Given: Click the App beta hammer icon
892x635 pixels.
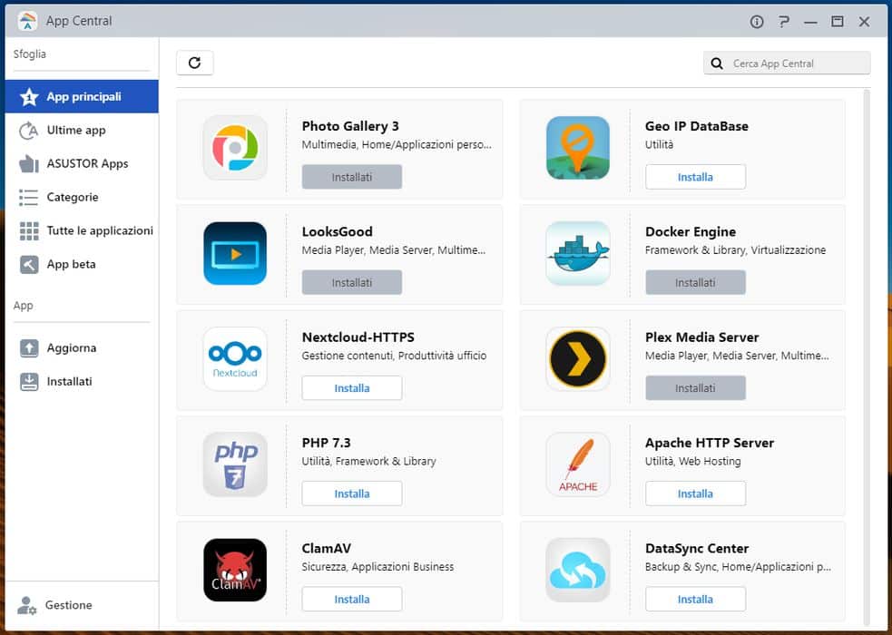Looking at the screenshot, I should pyautogui.click(x=29, y=264).
